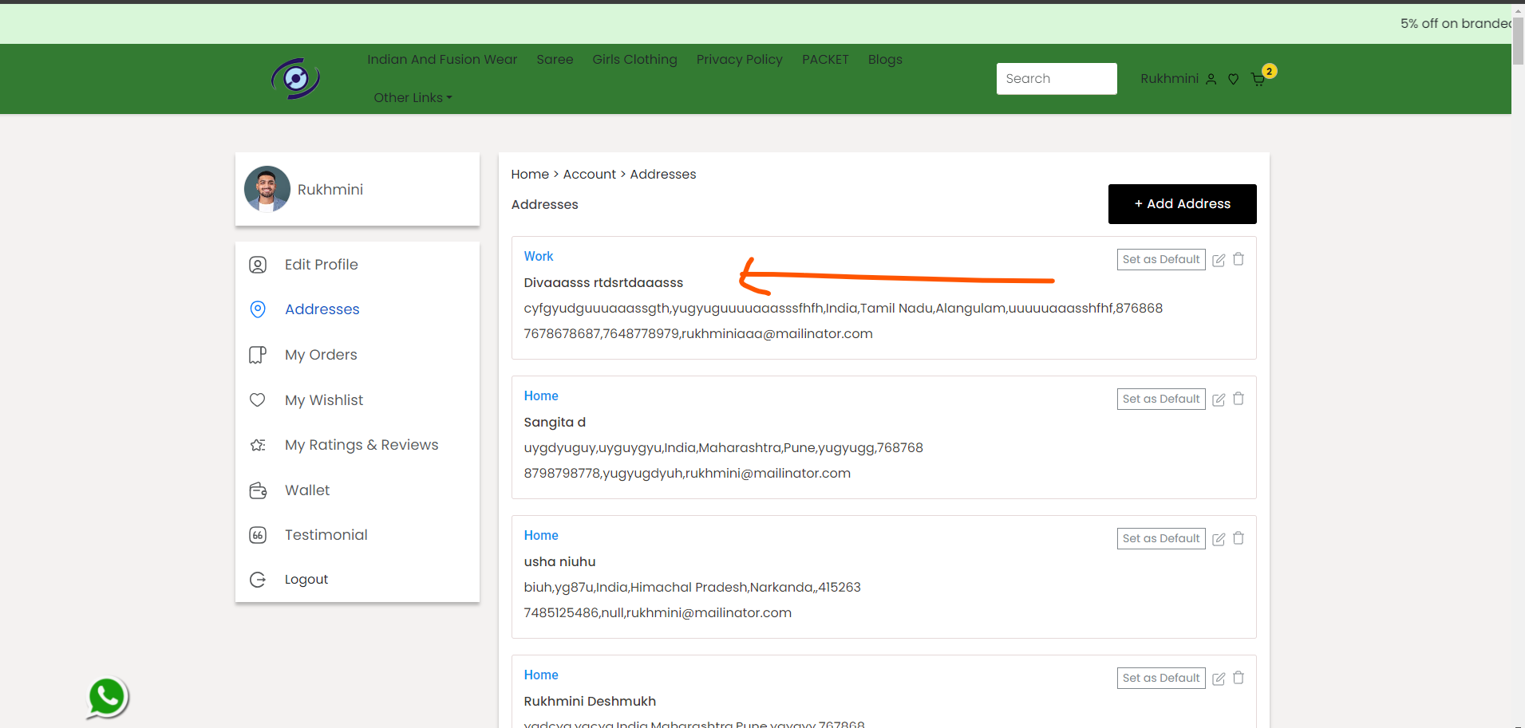The image size is (1525, 728).
Task: Open the user account icon beside Rukhmini
Action: point(1211,79)
